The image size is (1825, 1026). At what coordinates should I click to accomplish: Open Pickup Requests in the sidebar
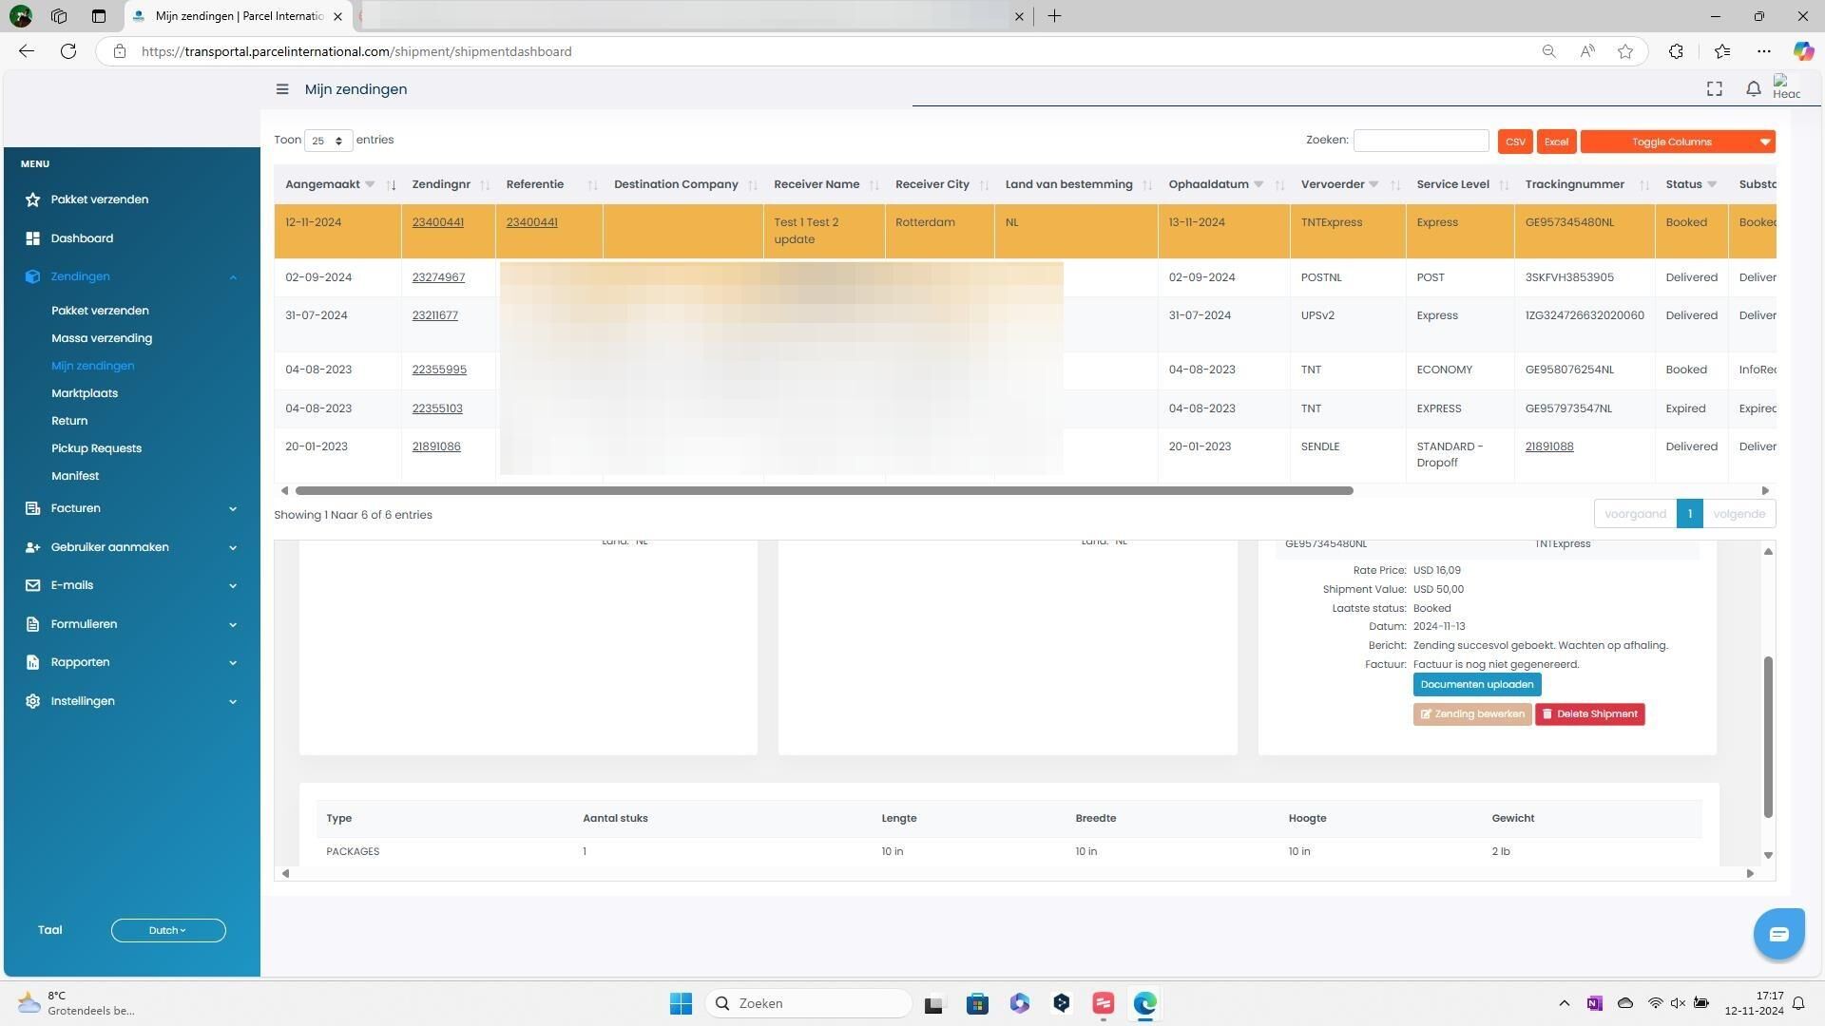click(96, 448)
